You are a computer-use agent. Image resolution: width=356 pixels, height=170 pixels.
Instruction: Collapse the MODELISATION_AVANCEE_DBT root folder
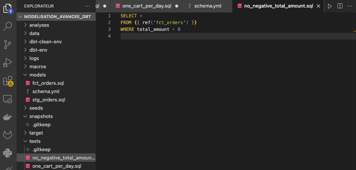point(56,17)
